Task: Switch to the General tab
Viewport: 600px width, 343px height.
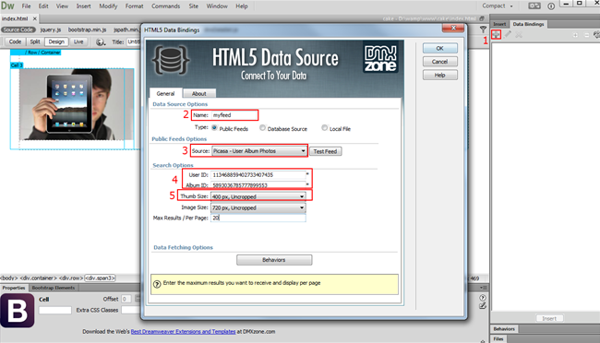Action: point(165,93)
